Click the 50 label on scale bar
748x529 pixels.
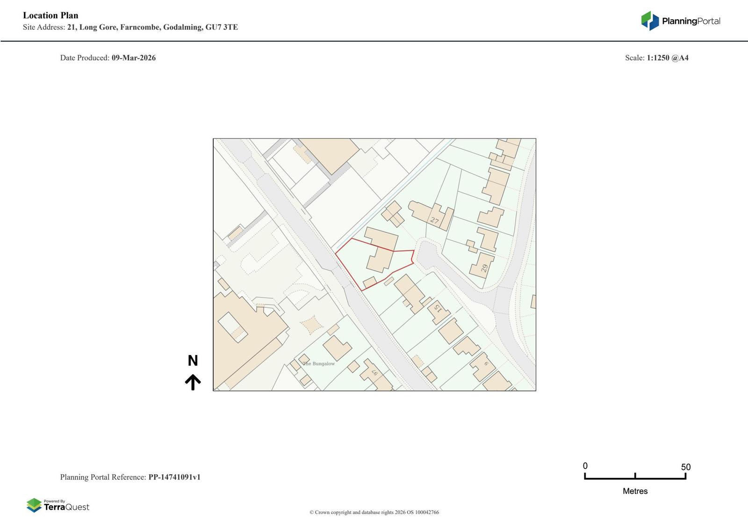(x=685, y=467)
